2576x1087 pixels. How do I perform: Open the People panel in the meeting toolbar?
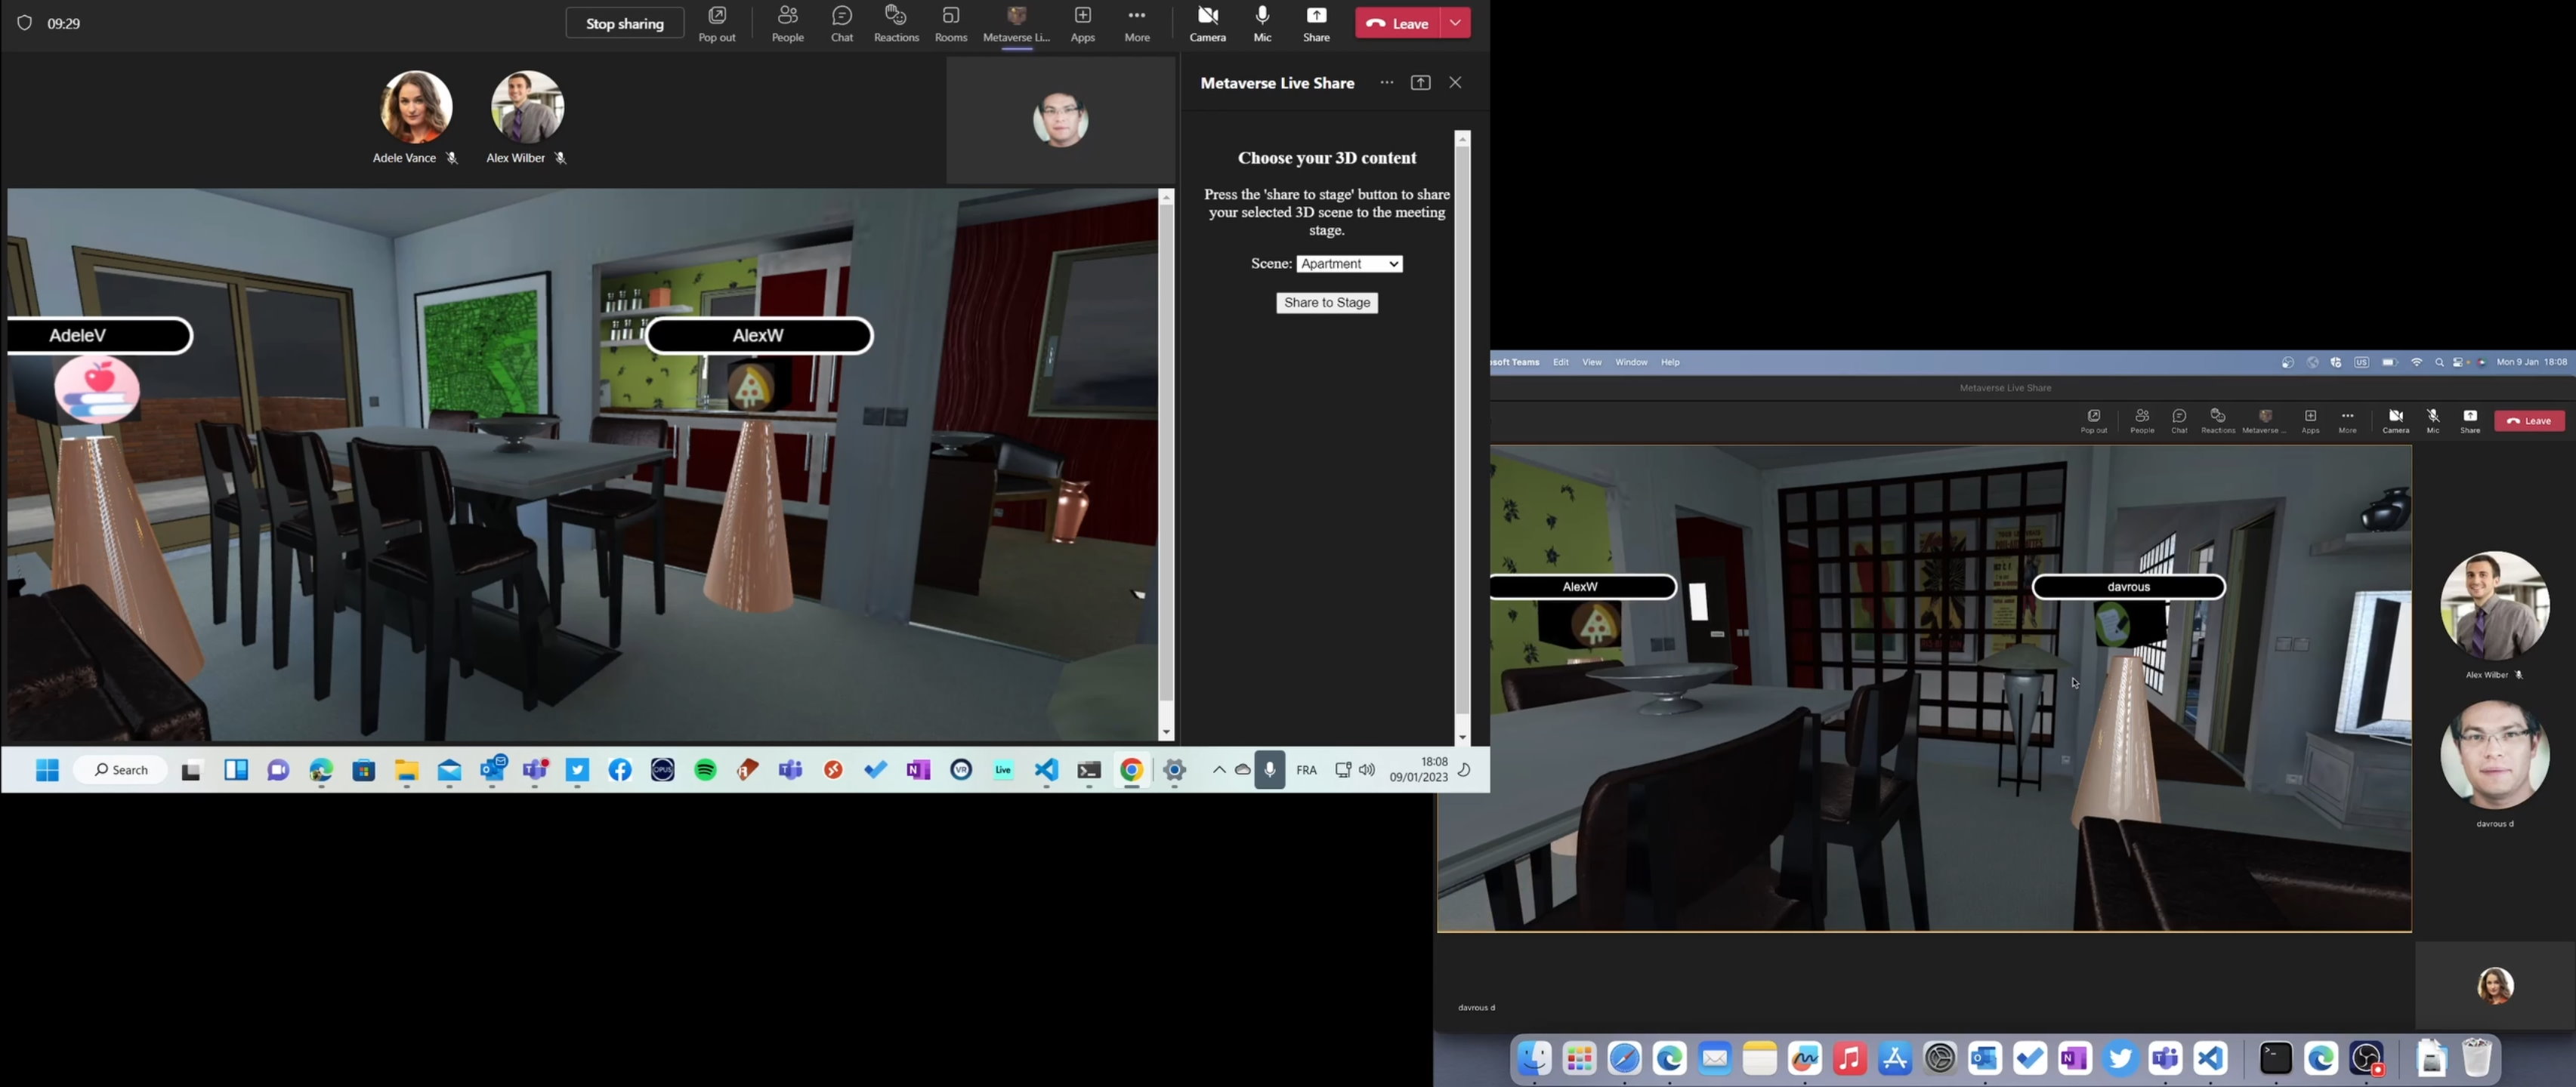point(787,22)
